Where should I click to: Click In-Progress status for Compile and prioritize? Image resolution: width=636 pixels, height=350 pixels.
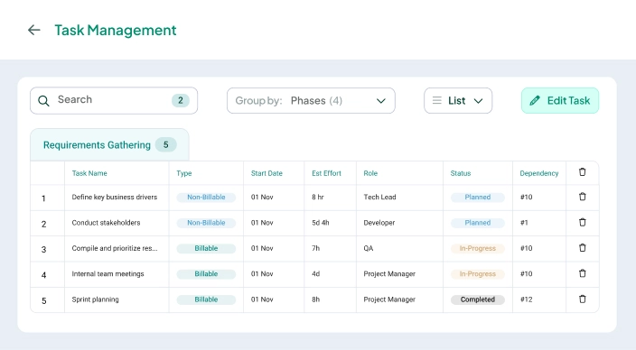[477, 248]
